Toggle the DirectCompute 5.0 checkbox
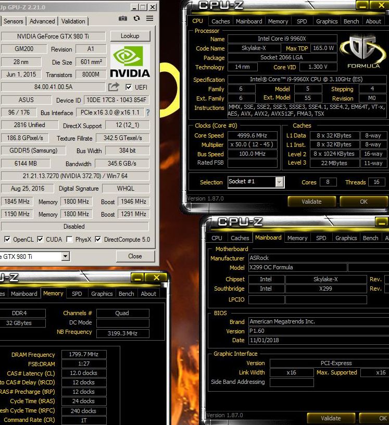389x425 pixels. click(98, 240)
